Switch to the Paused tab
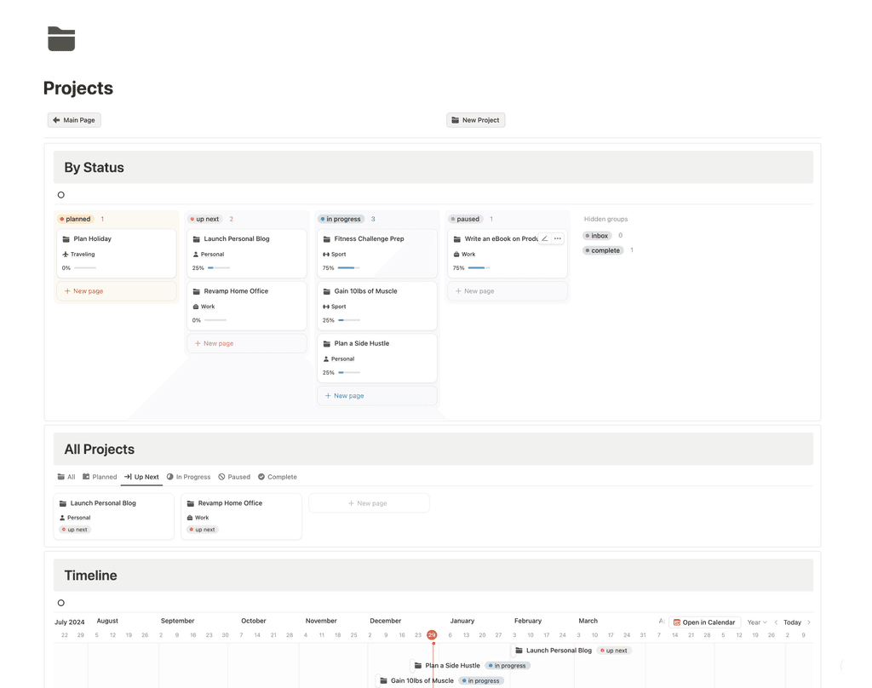872x688 pixels. coord(234,477)
